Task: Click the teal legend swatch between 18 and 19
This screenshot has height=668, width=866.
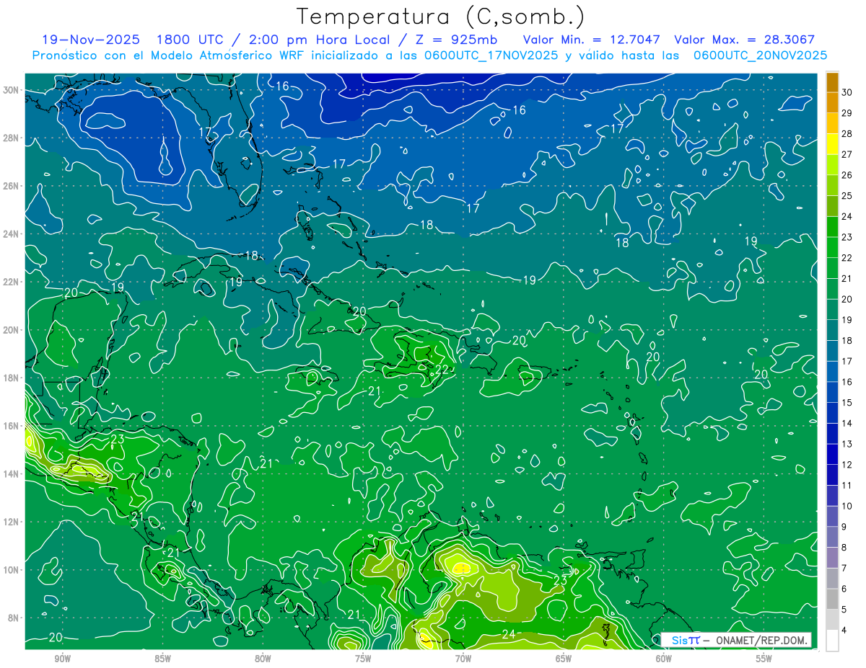Action: (x=832, y=330)
